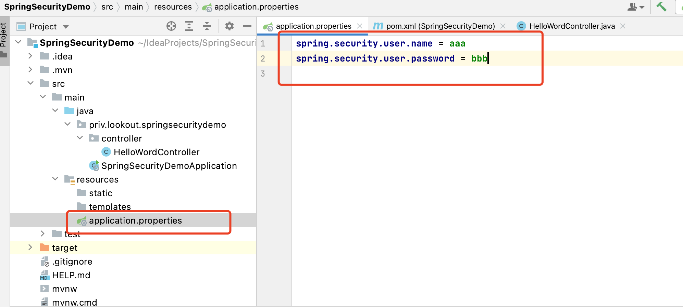This screenshot has height=307, width=683.
Task: Switch to HelloWordController.java tab
Action: coord(572,26)
